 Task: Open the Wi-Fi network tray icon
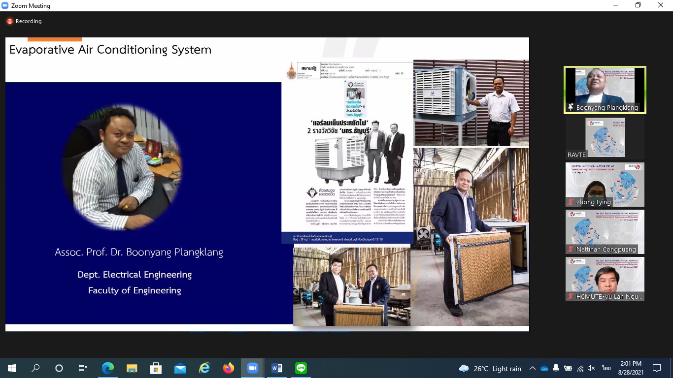click(580, 368)
